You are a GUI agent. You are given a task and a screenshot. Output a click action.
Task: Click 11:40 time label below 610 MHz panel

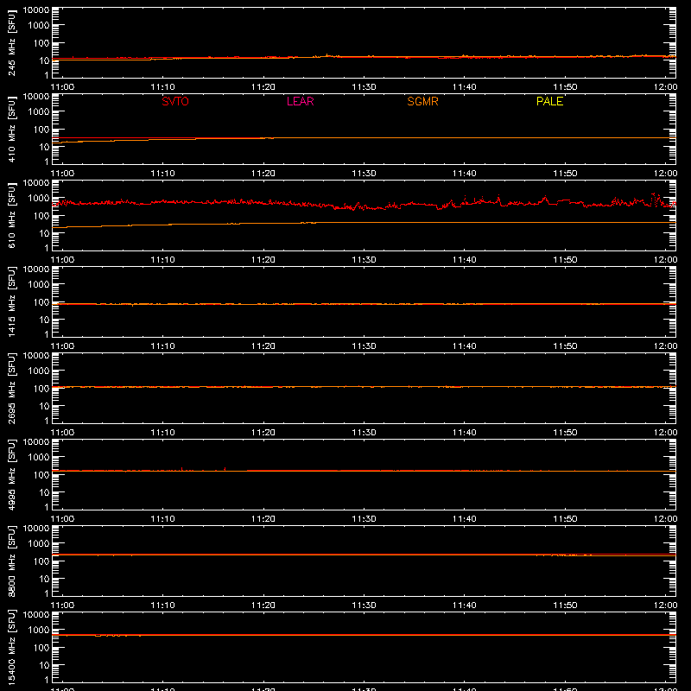pyautogui.click(x=464, y=260)
